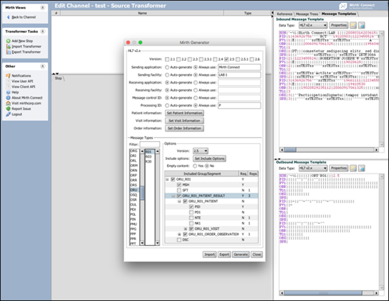
Task: Click the message type Filter field
Action: (150, 145)
